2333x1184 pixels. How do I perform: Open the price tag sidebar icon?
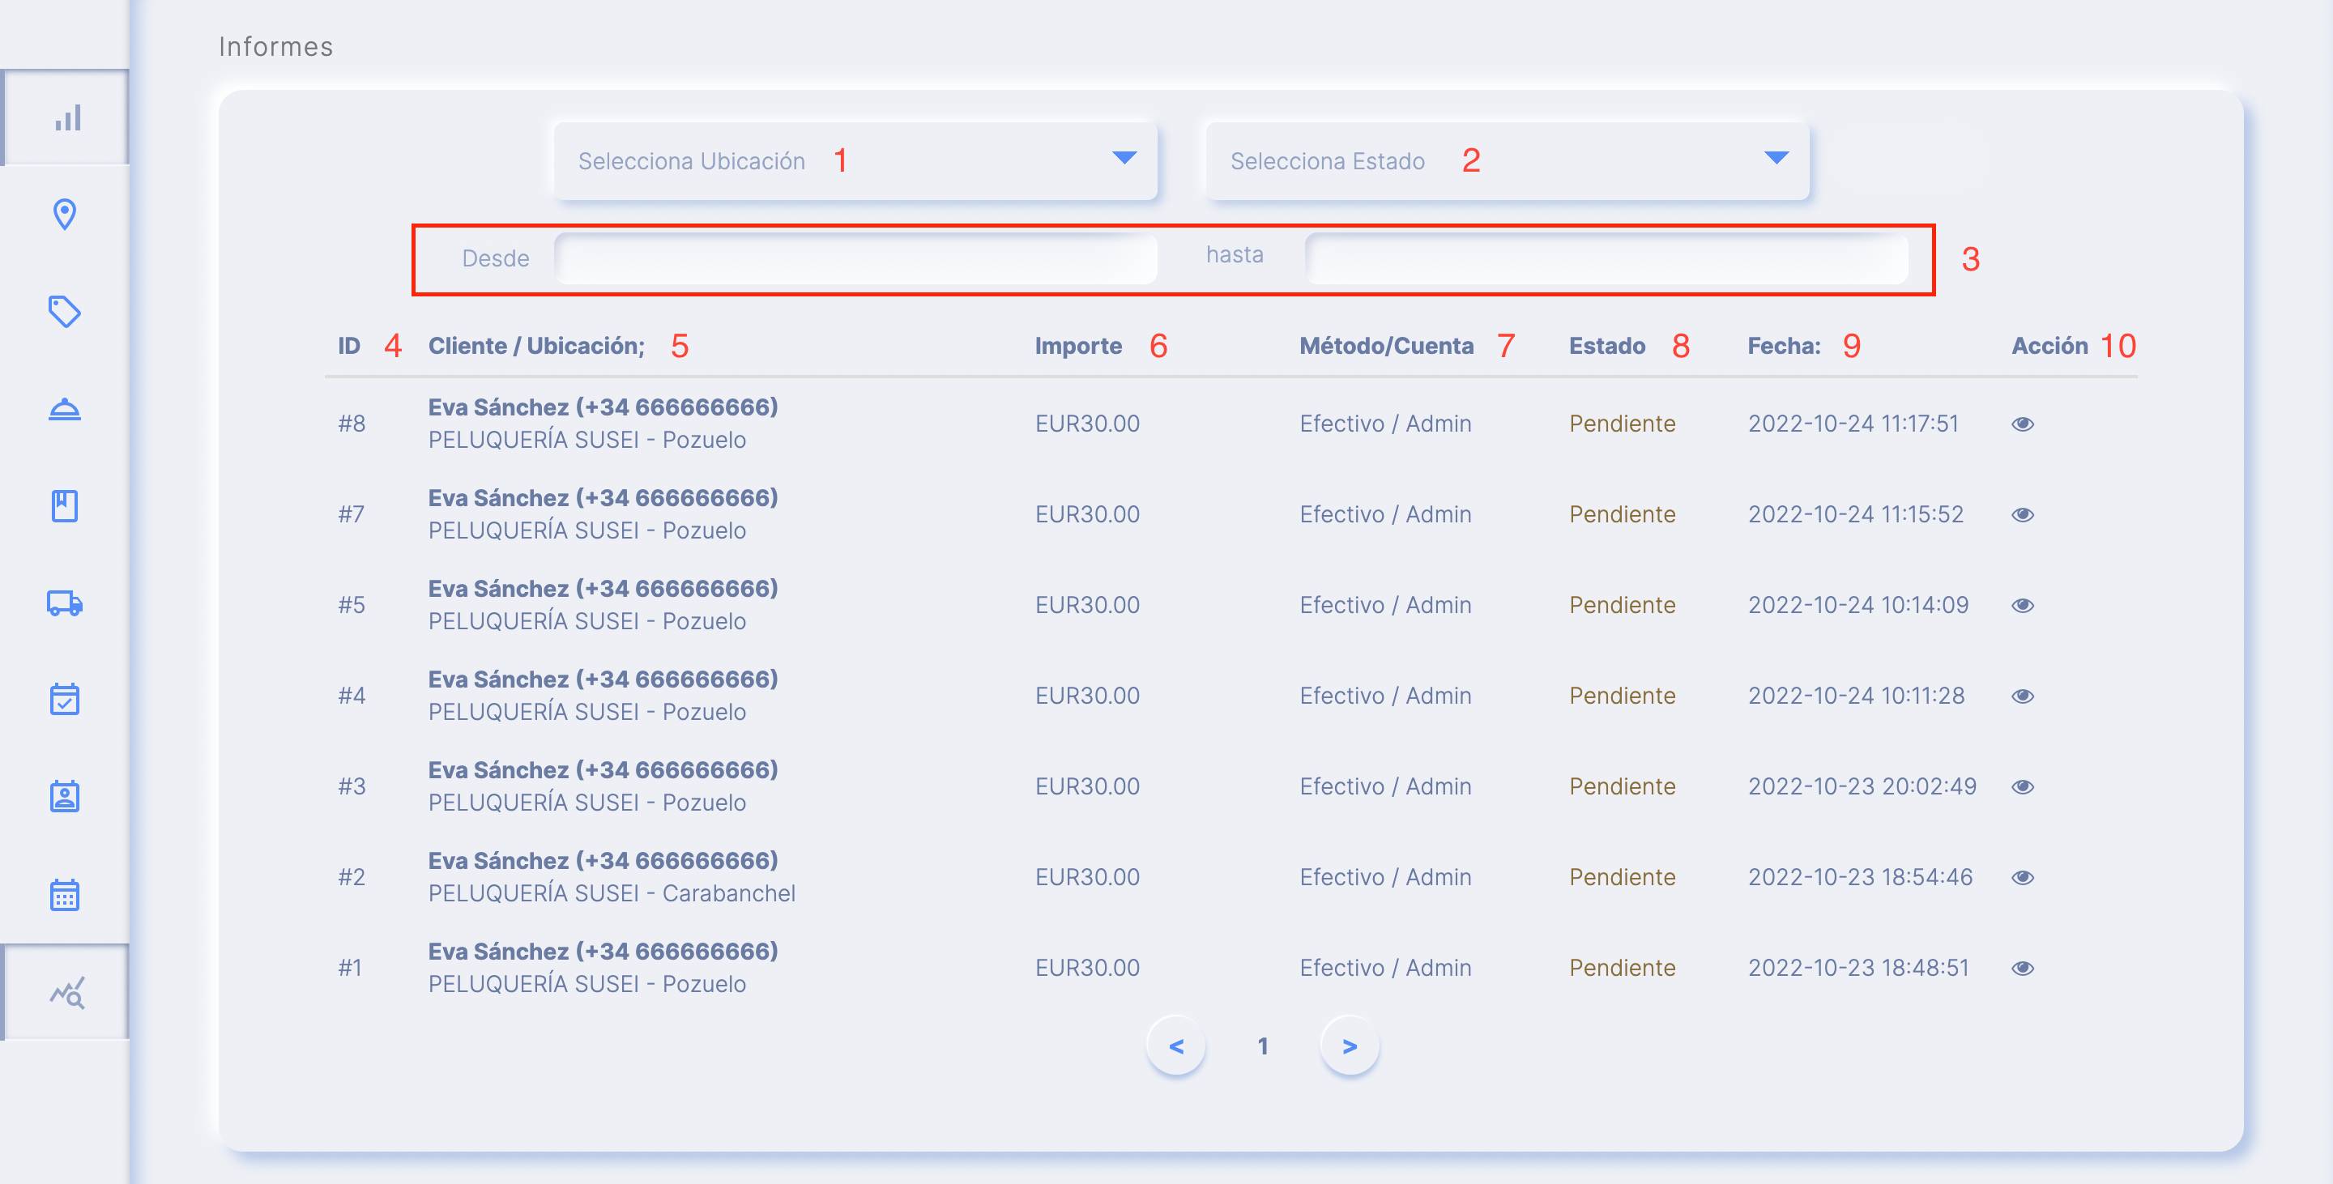[64, 312]
